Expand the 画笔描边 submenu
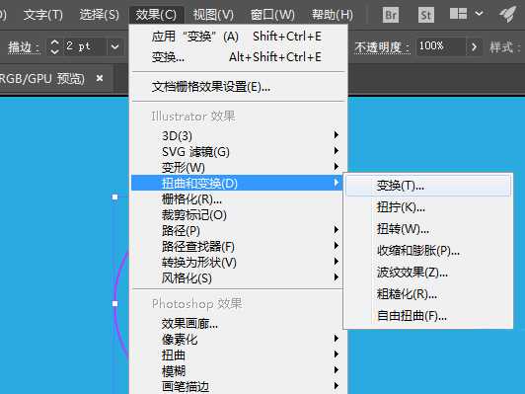The height and width of the screenshot is (394, 525). click(239, 386)
